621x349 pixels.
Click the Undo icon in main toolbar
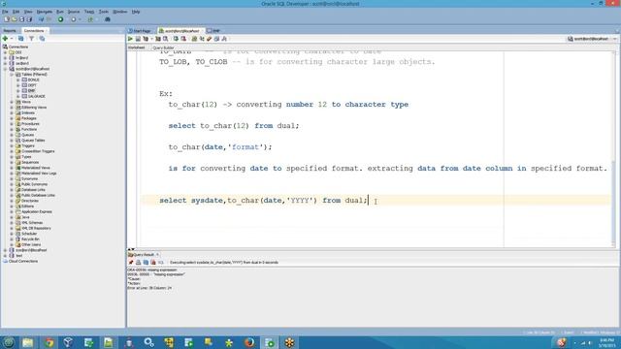click(41, 19)
